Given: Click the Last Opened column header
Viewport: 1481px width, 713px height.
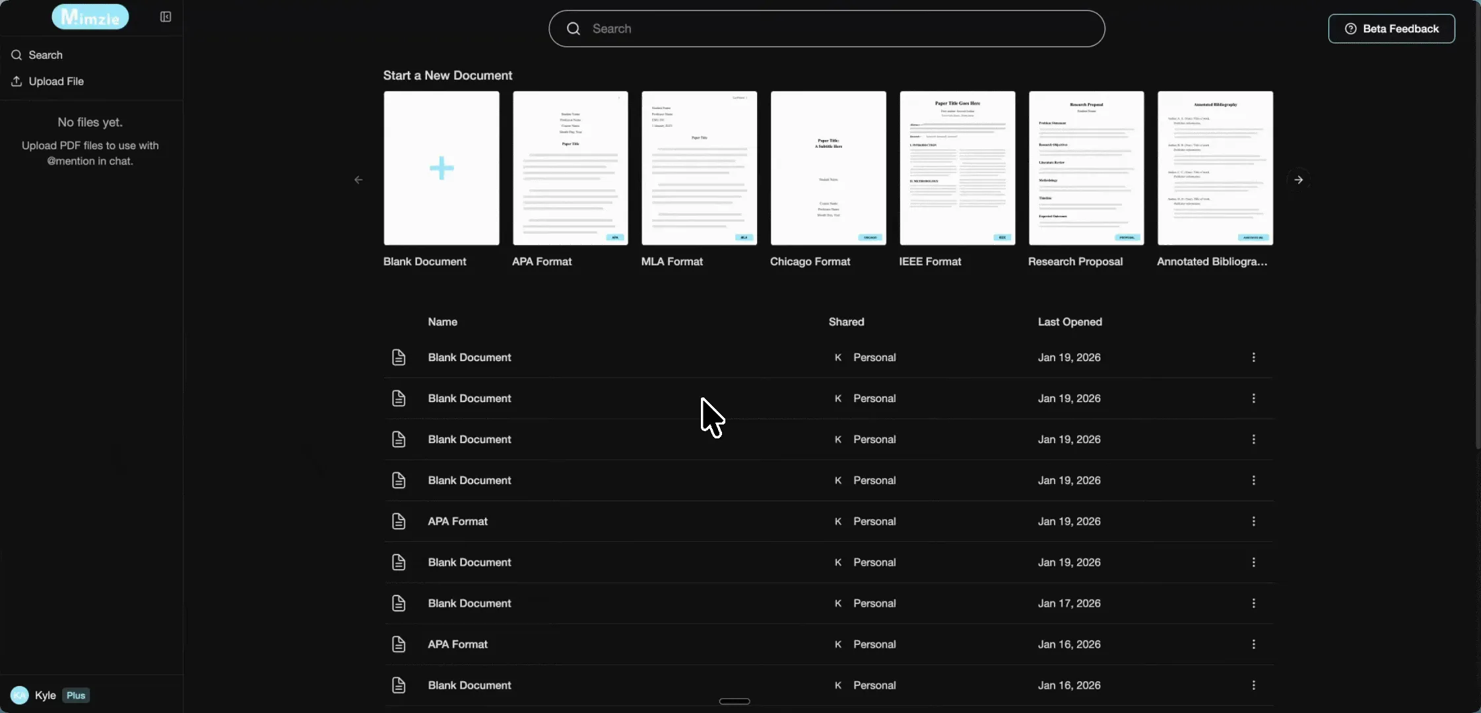Looking at the screenshot, I should click(1069, 322).
